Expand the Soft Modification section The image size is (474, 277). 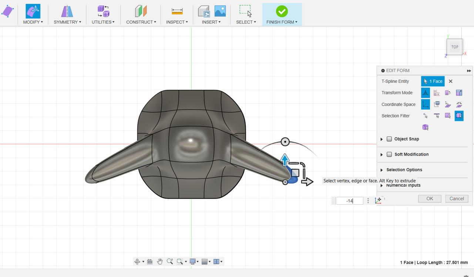(x=381, y=155)
